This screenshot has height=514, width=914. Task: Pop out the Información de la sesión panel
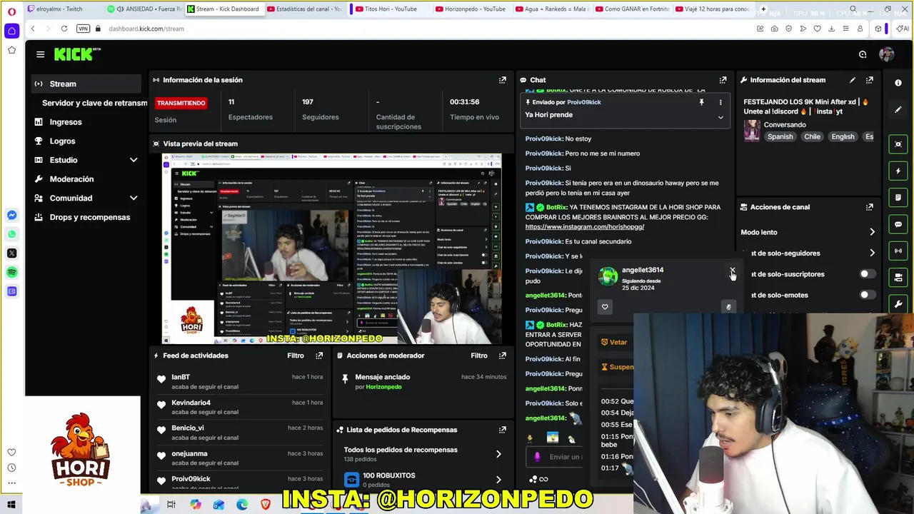(502, 80)
